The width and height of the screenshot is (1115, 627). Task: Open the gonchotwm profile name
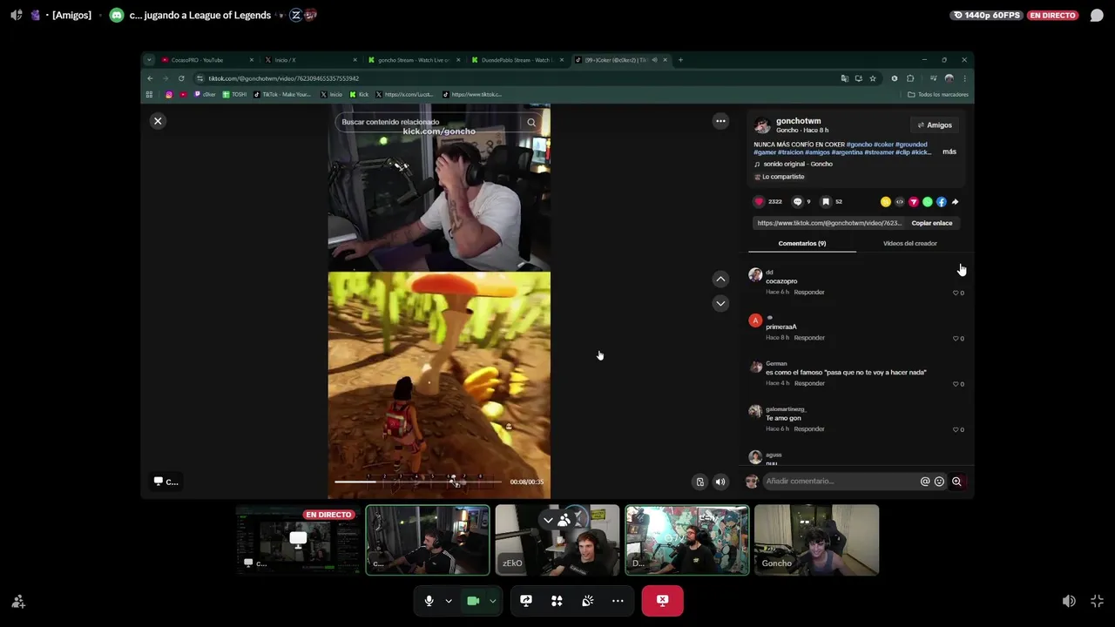coord(799,121)
